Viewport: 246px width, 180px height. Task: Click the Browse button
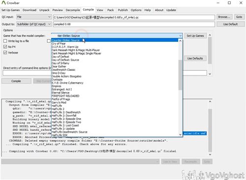pos(224,17)
